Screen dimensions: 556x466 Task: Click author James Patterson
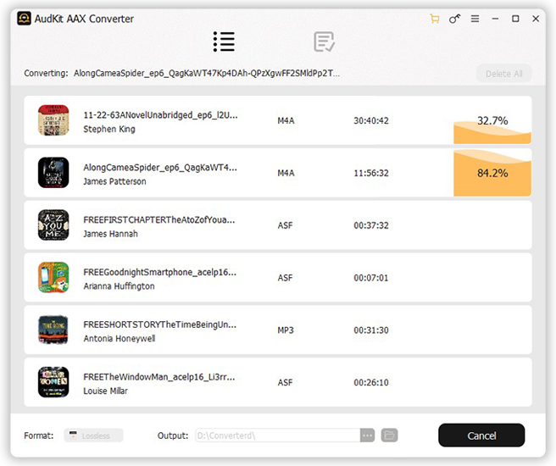114,181
